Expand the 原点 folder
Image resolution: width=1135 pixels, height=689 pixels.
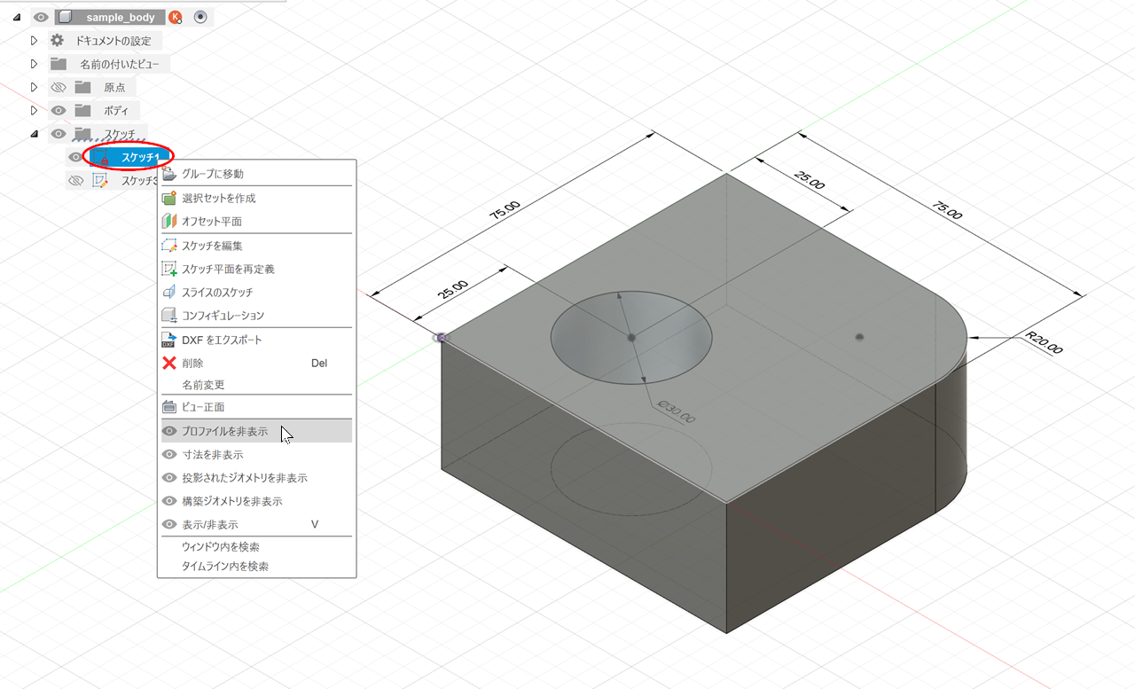pos(35,87)
